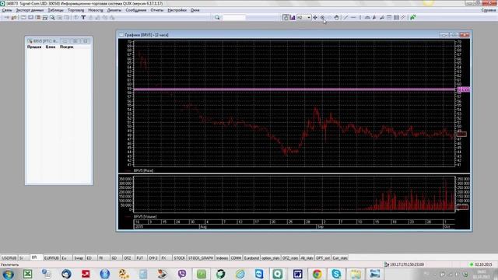Switch to the STOCK tab
498x280 pixels.
pos(179,258)
